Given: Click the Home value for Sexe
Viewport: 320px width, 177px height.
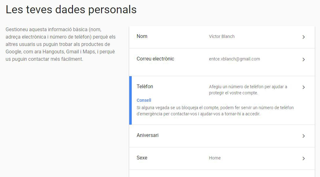Looking at the screenshot, I should coord(215,158).
